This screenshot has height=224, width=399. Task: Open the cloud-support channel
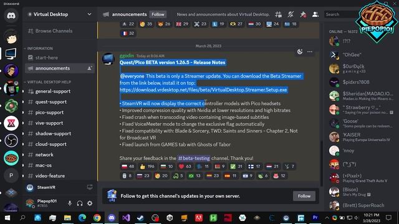pyautogui.click(x=60, y=144)
